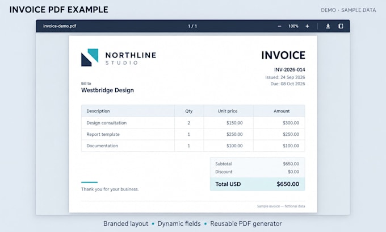
Task: Click the 100% zoom level value
Action: [x=293, y=26]
